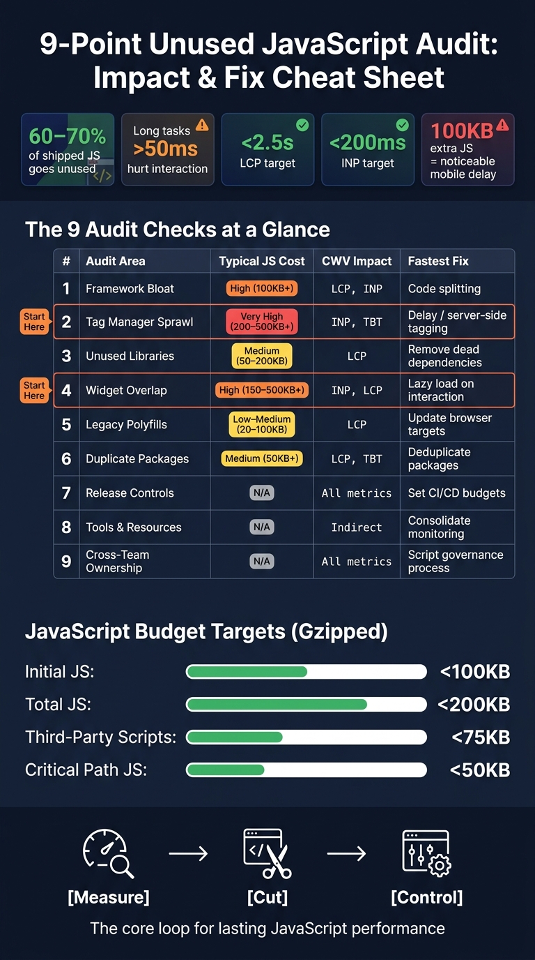Click the High (100KB+) cost badge

point(262,289)
